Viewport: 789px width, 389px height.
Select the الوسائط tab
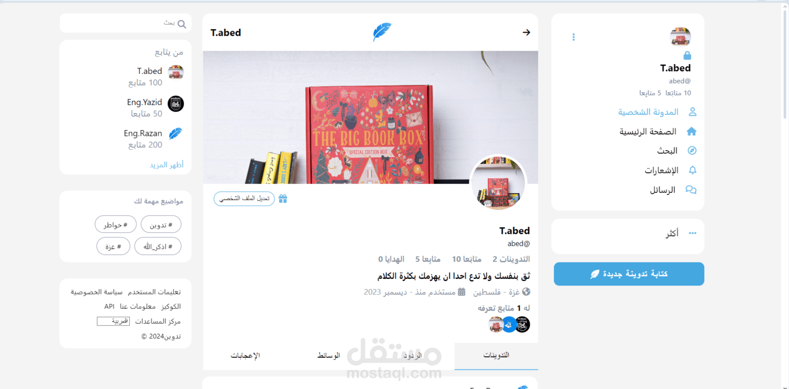(329, 355)
